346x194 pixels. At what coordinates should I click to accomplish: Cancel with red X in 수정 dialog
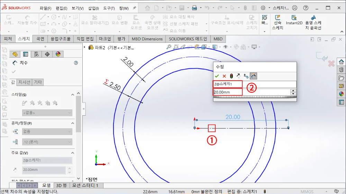pos(224,76)
